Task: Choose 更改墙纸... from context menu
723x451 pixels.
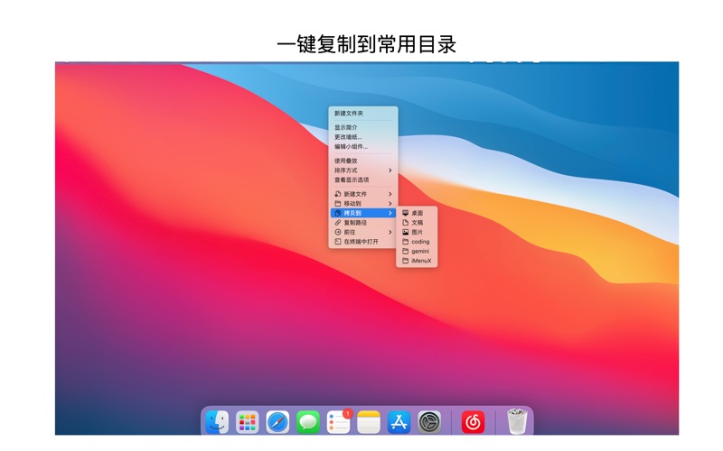Action: [x=363, y=137]
